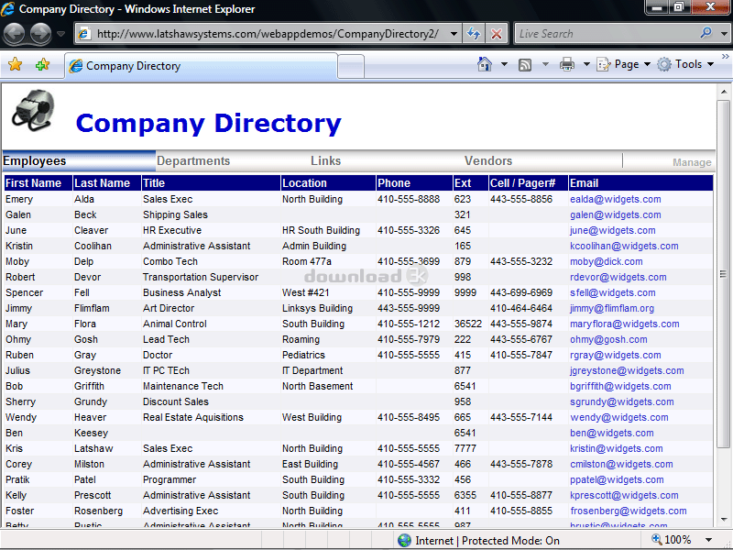The image size is (733, 550).
Task: Open the Vendors tab
Action: click(x=488, y=161)
